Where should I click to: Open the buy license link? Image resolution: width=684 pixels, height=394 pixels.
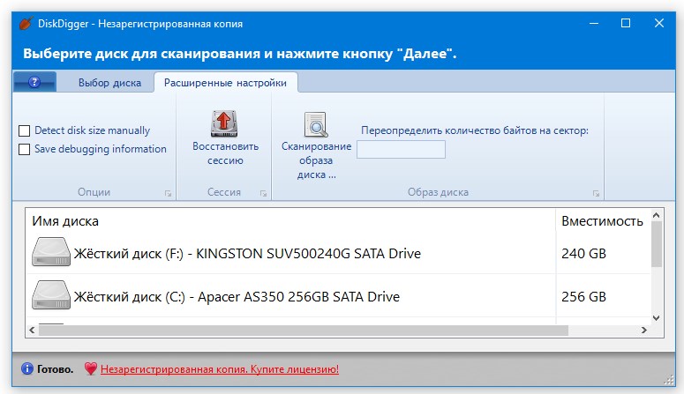[219, 369]
